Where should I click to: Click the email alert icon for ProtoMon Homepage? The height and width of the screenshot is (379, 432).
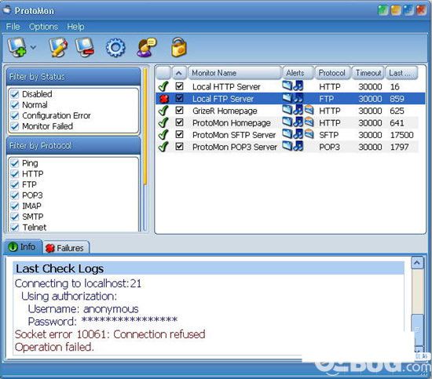tap(309, 122)
